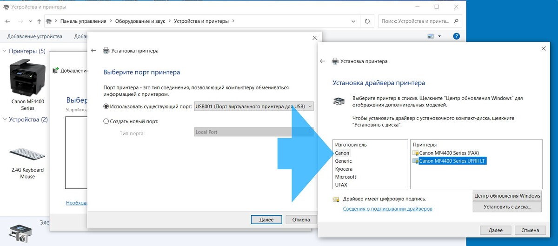Screen dimensions: 558x246
Task: Expand chevron after Устройства и принтеры breadcrumb
Action: 233,21
